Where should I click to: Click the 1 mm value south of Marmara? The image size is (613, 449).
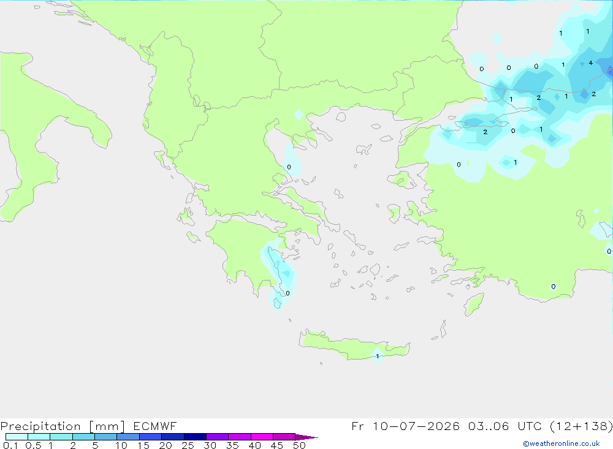pos(516,162)
